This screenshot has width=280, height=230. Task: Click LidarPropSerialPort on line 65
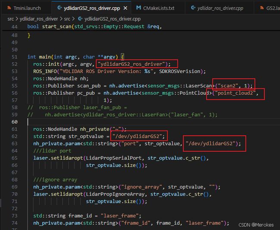click(x=114, y=158)
